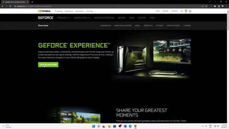Image resolution: width=229 pixels, height=129 pixels.
Task: Open SUPPORT in the Overview sub-navigation
Action: pos(187,25)
